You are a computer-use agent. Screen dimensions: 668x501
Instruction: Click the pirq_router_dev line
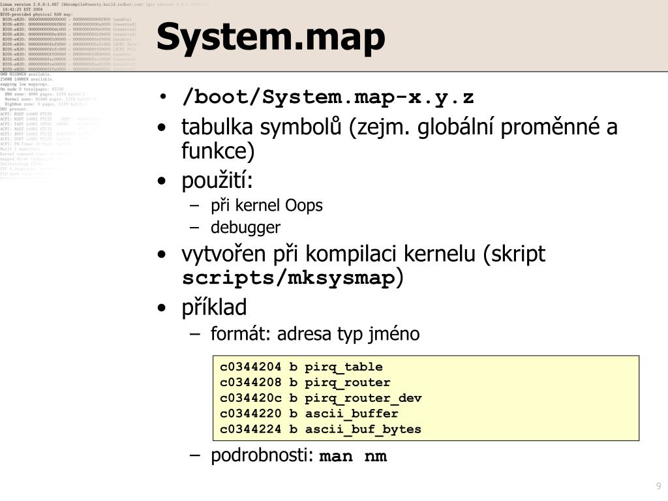tap(321, 398)
